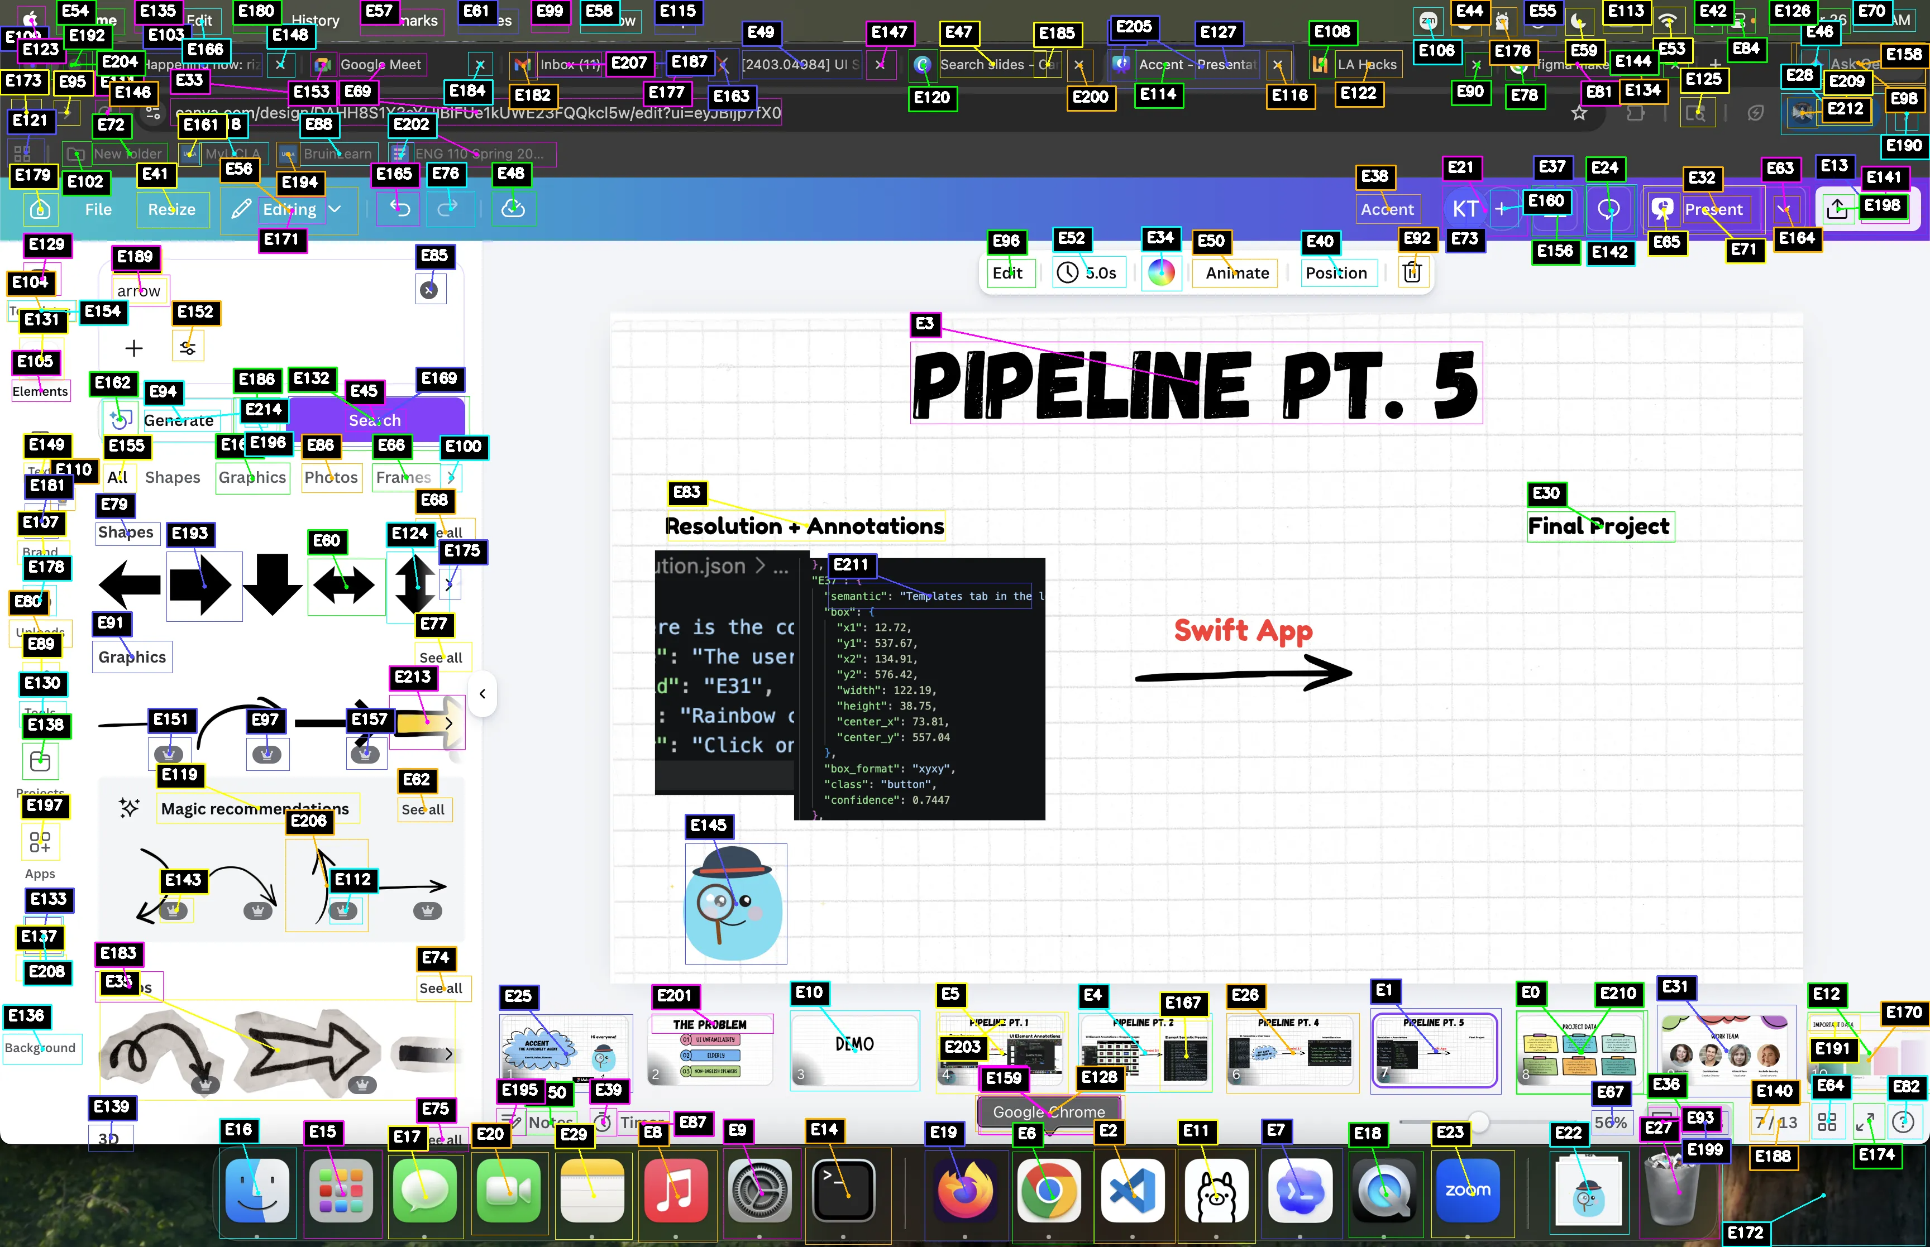Switch to the Graphics category tab
This screenshot has width=1930, height=1247.
[252, 478]
